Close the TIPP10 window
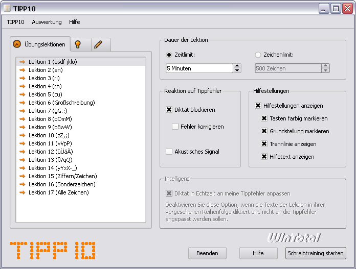 pyautogui.click(x=348, y=9)
